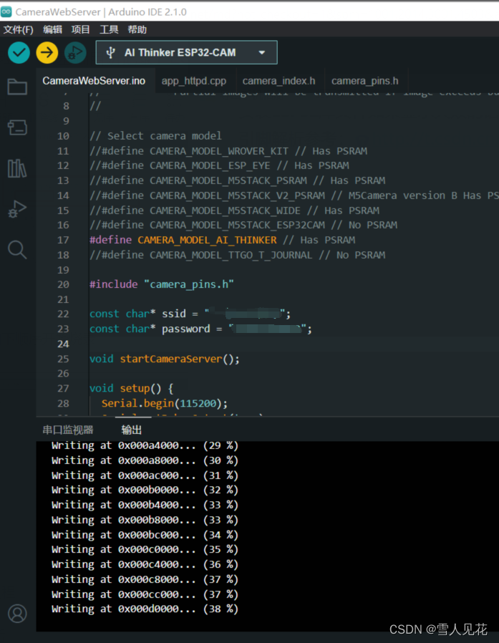
Task: Switch to the 串口监视器 panel tab
Action: [68, 430]
